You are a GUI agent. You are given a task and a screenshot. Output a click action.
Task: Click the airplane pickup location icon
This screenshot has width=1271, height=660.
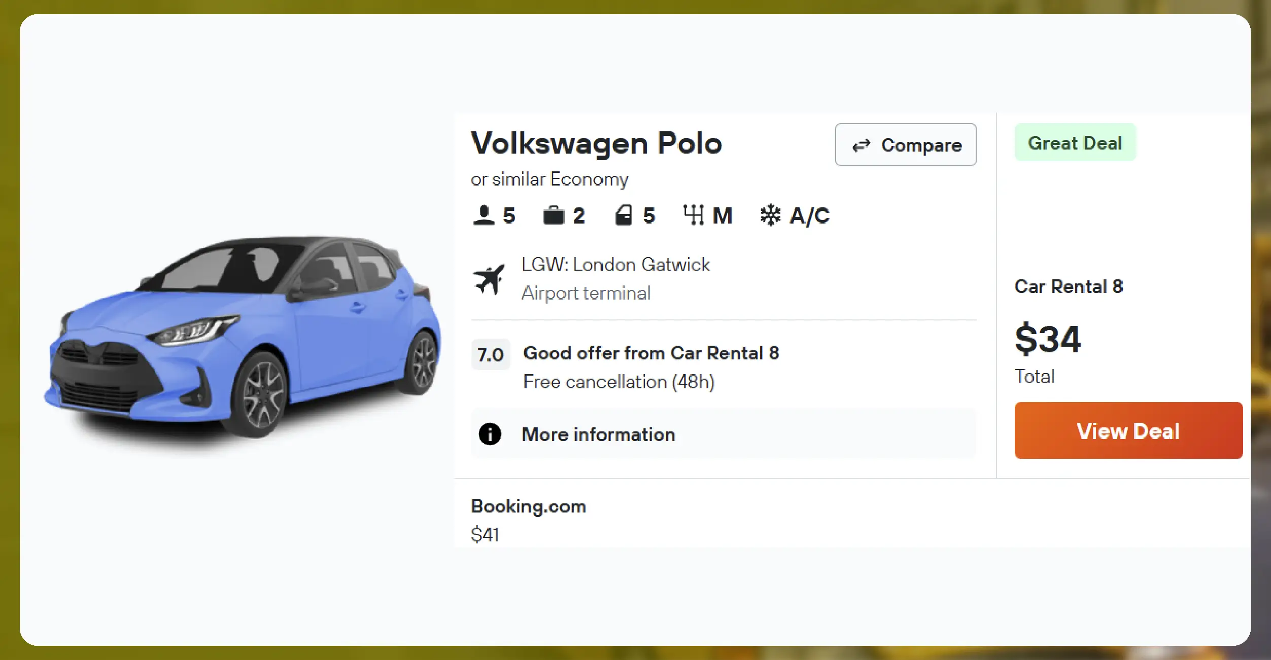pyautogui.click(x=490, y=278)
